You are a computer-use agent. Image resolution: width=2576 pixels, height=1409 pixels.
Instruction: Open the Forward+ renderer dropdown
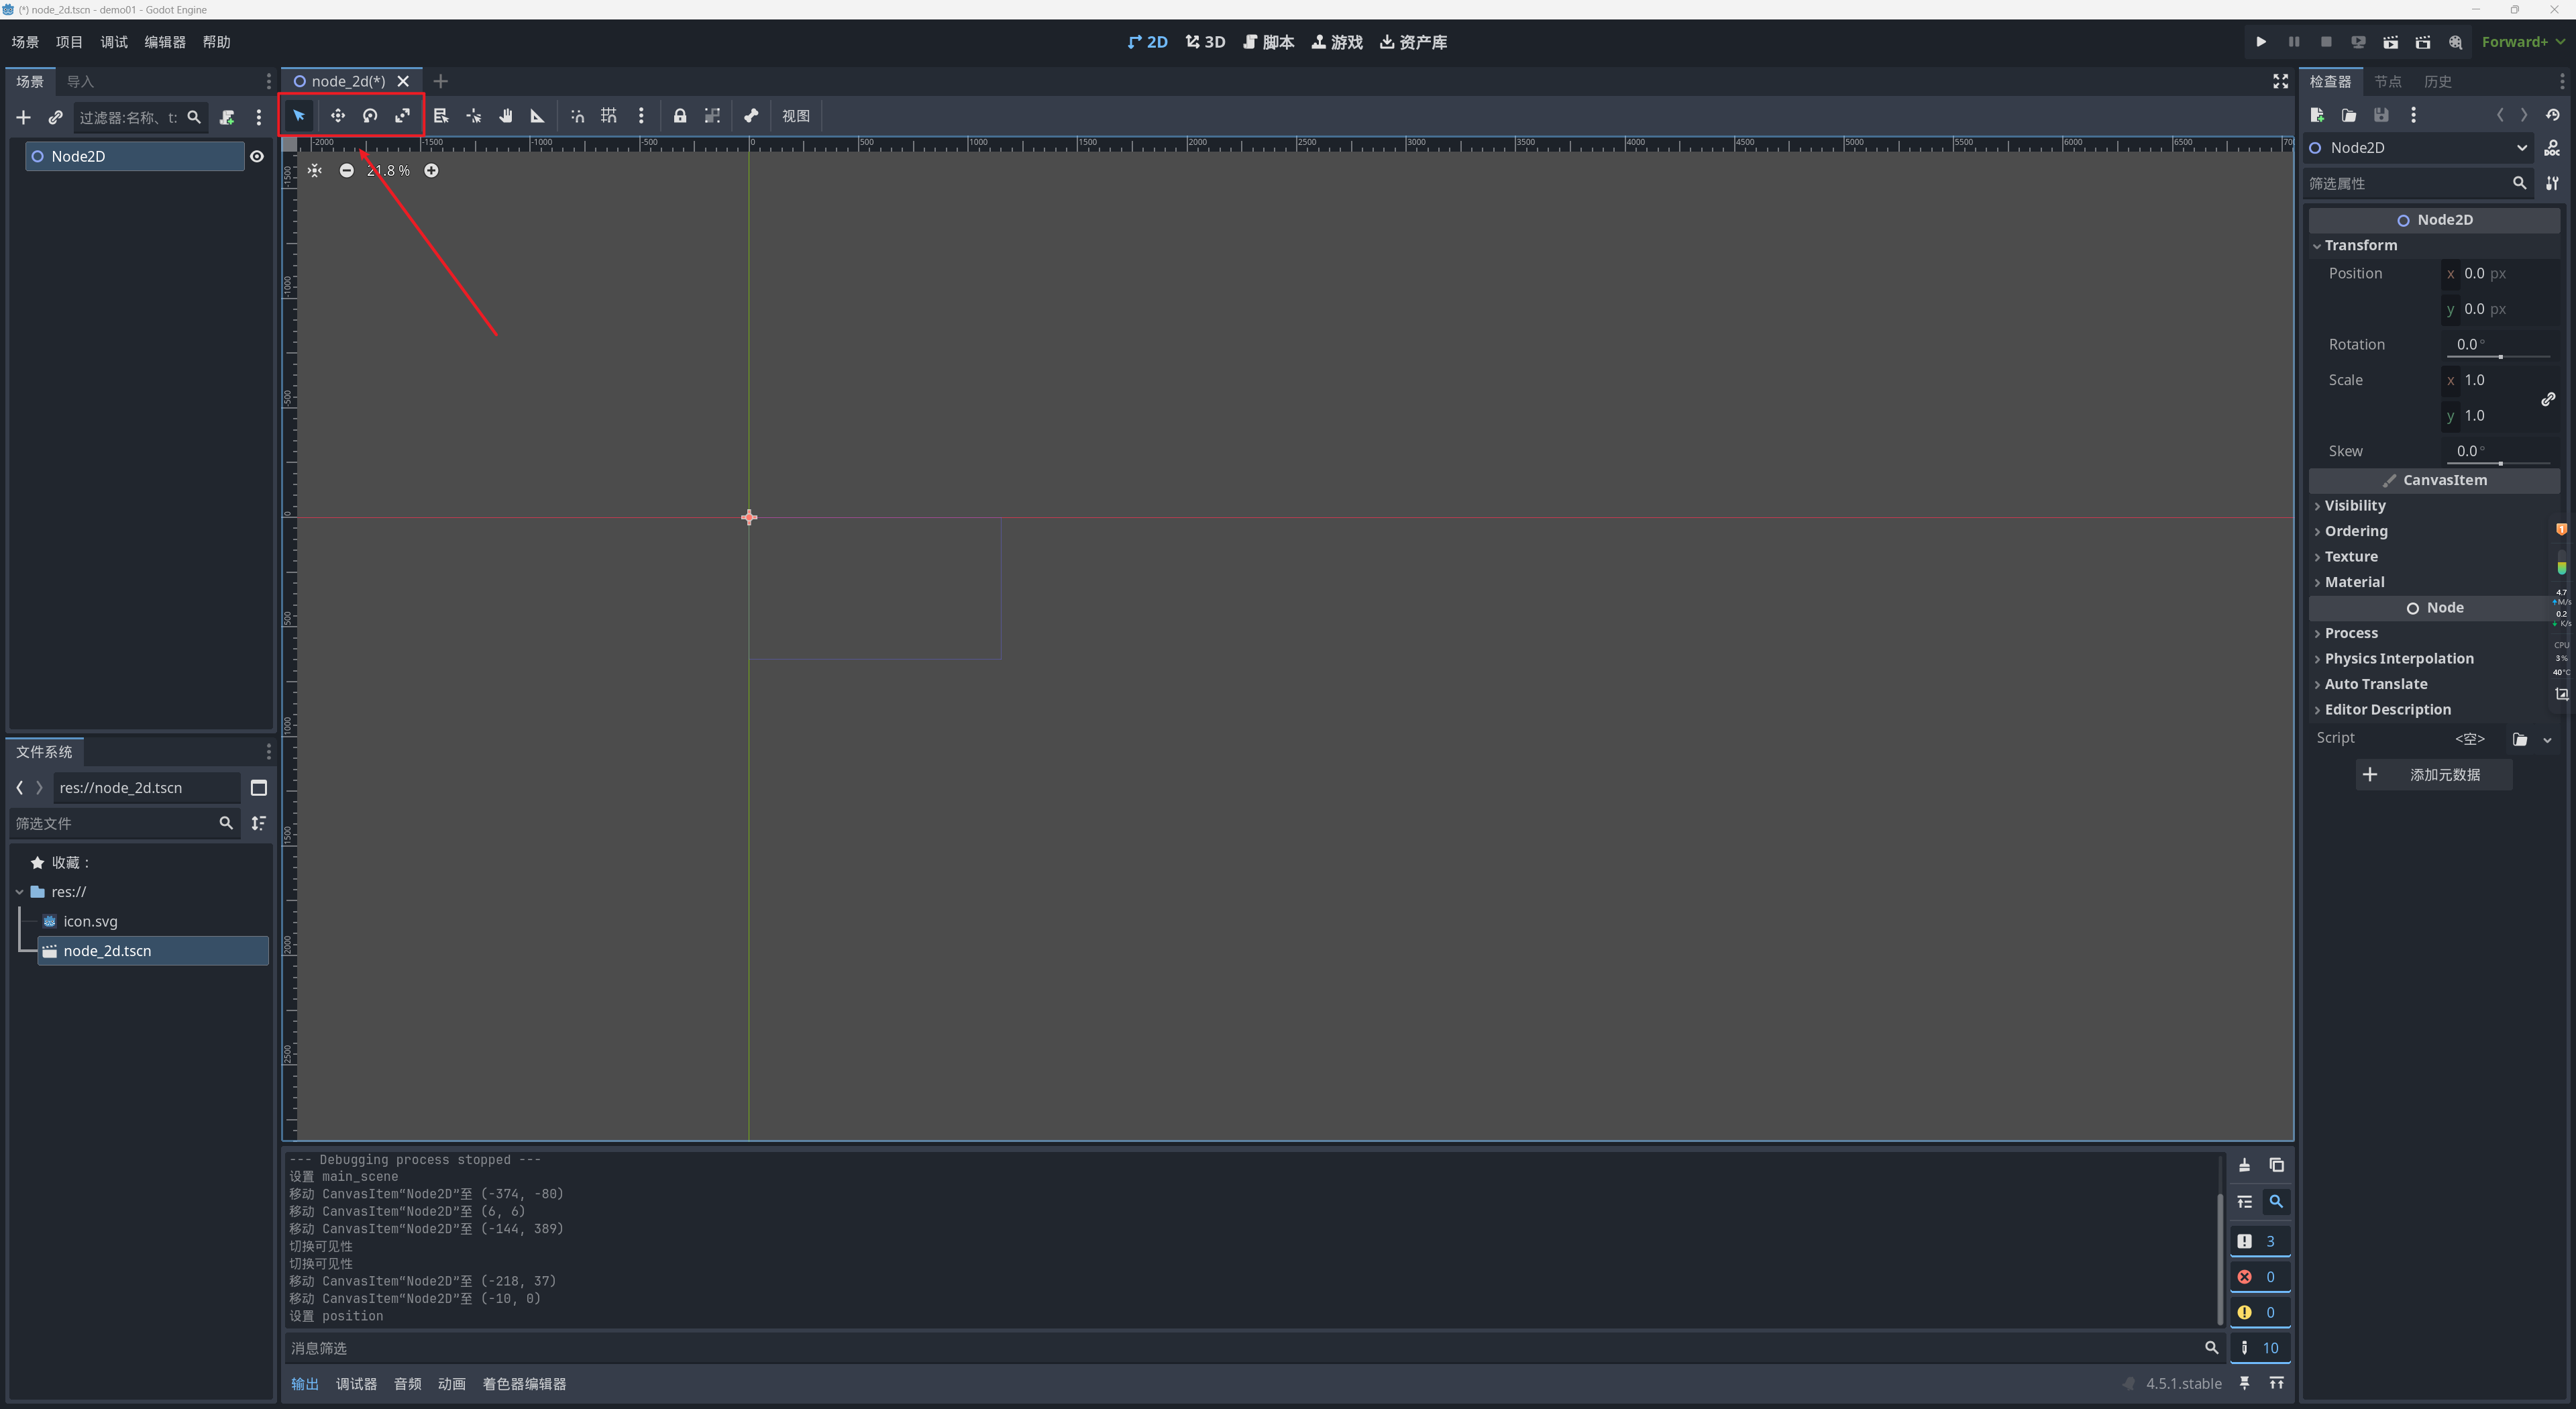2522,42
